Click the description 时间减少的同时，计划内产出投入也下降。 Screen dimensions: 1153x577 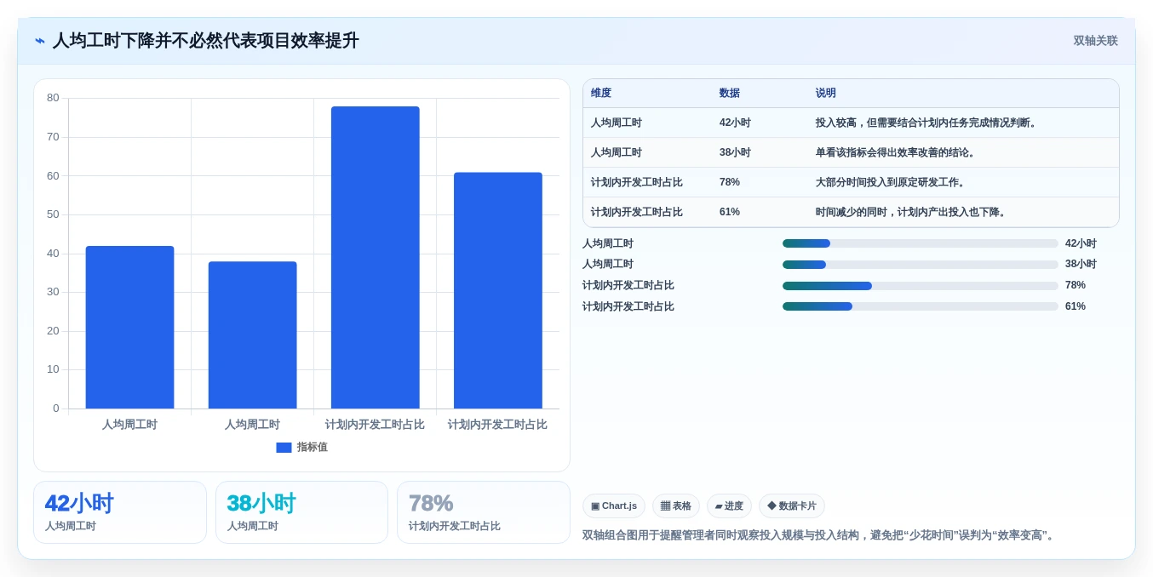coord(913,212)
